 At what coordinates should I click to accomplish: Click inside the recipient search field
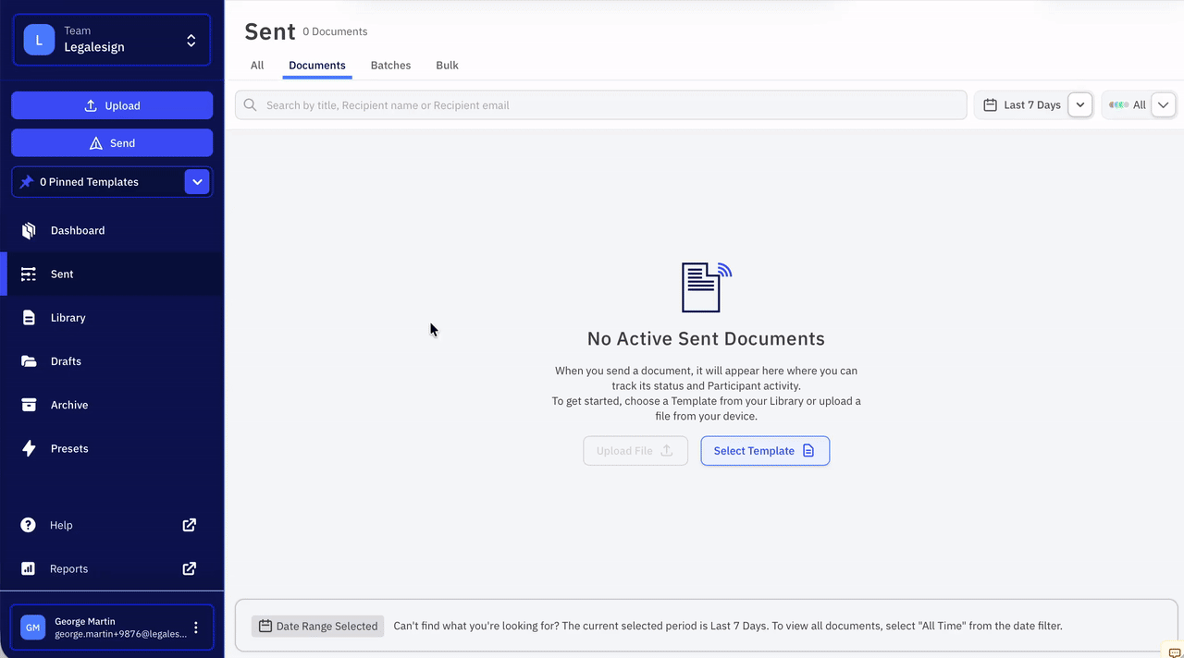point(601,104)
